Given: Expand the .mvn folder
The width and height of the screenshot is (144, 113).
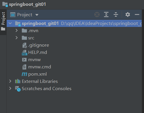Looking at the screenshot, I should click(17, 31).
